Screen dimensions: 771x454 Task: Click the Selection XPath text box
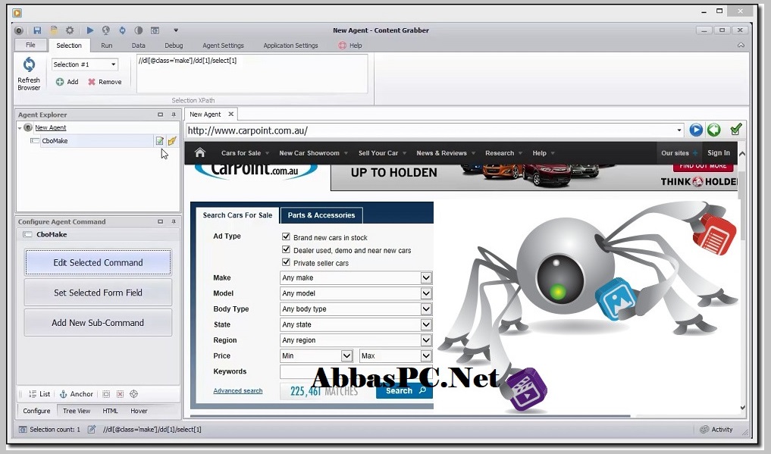[x=252, y=74]
